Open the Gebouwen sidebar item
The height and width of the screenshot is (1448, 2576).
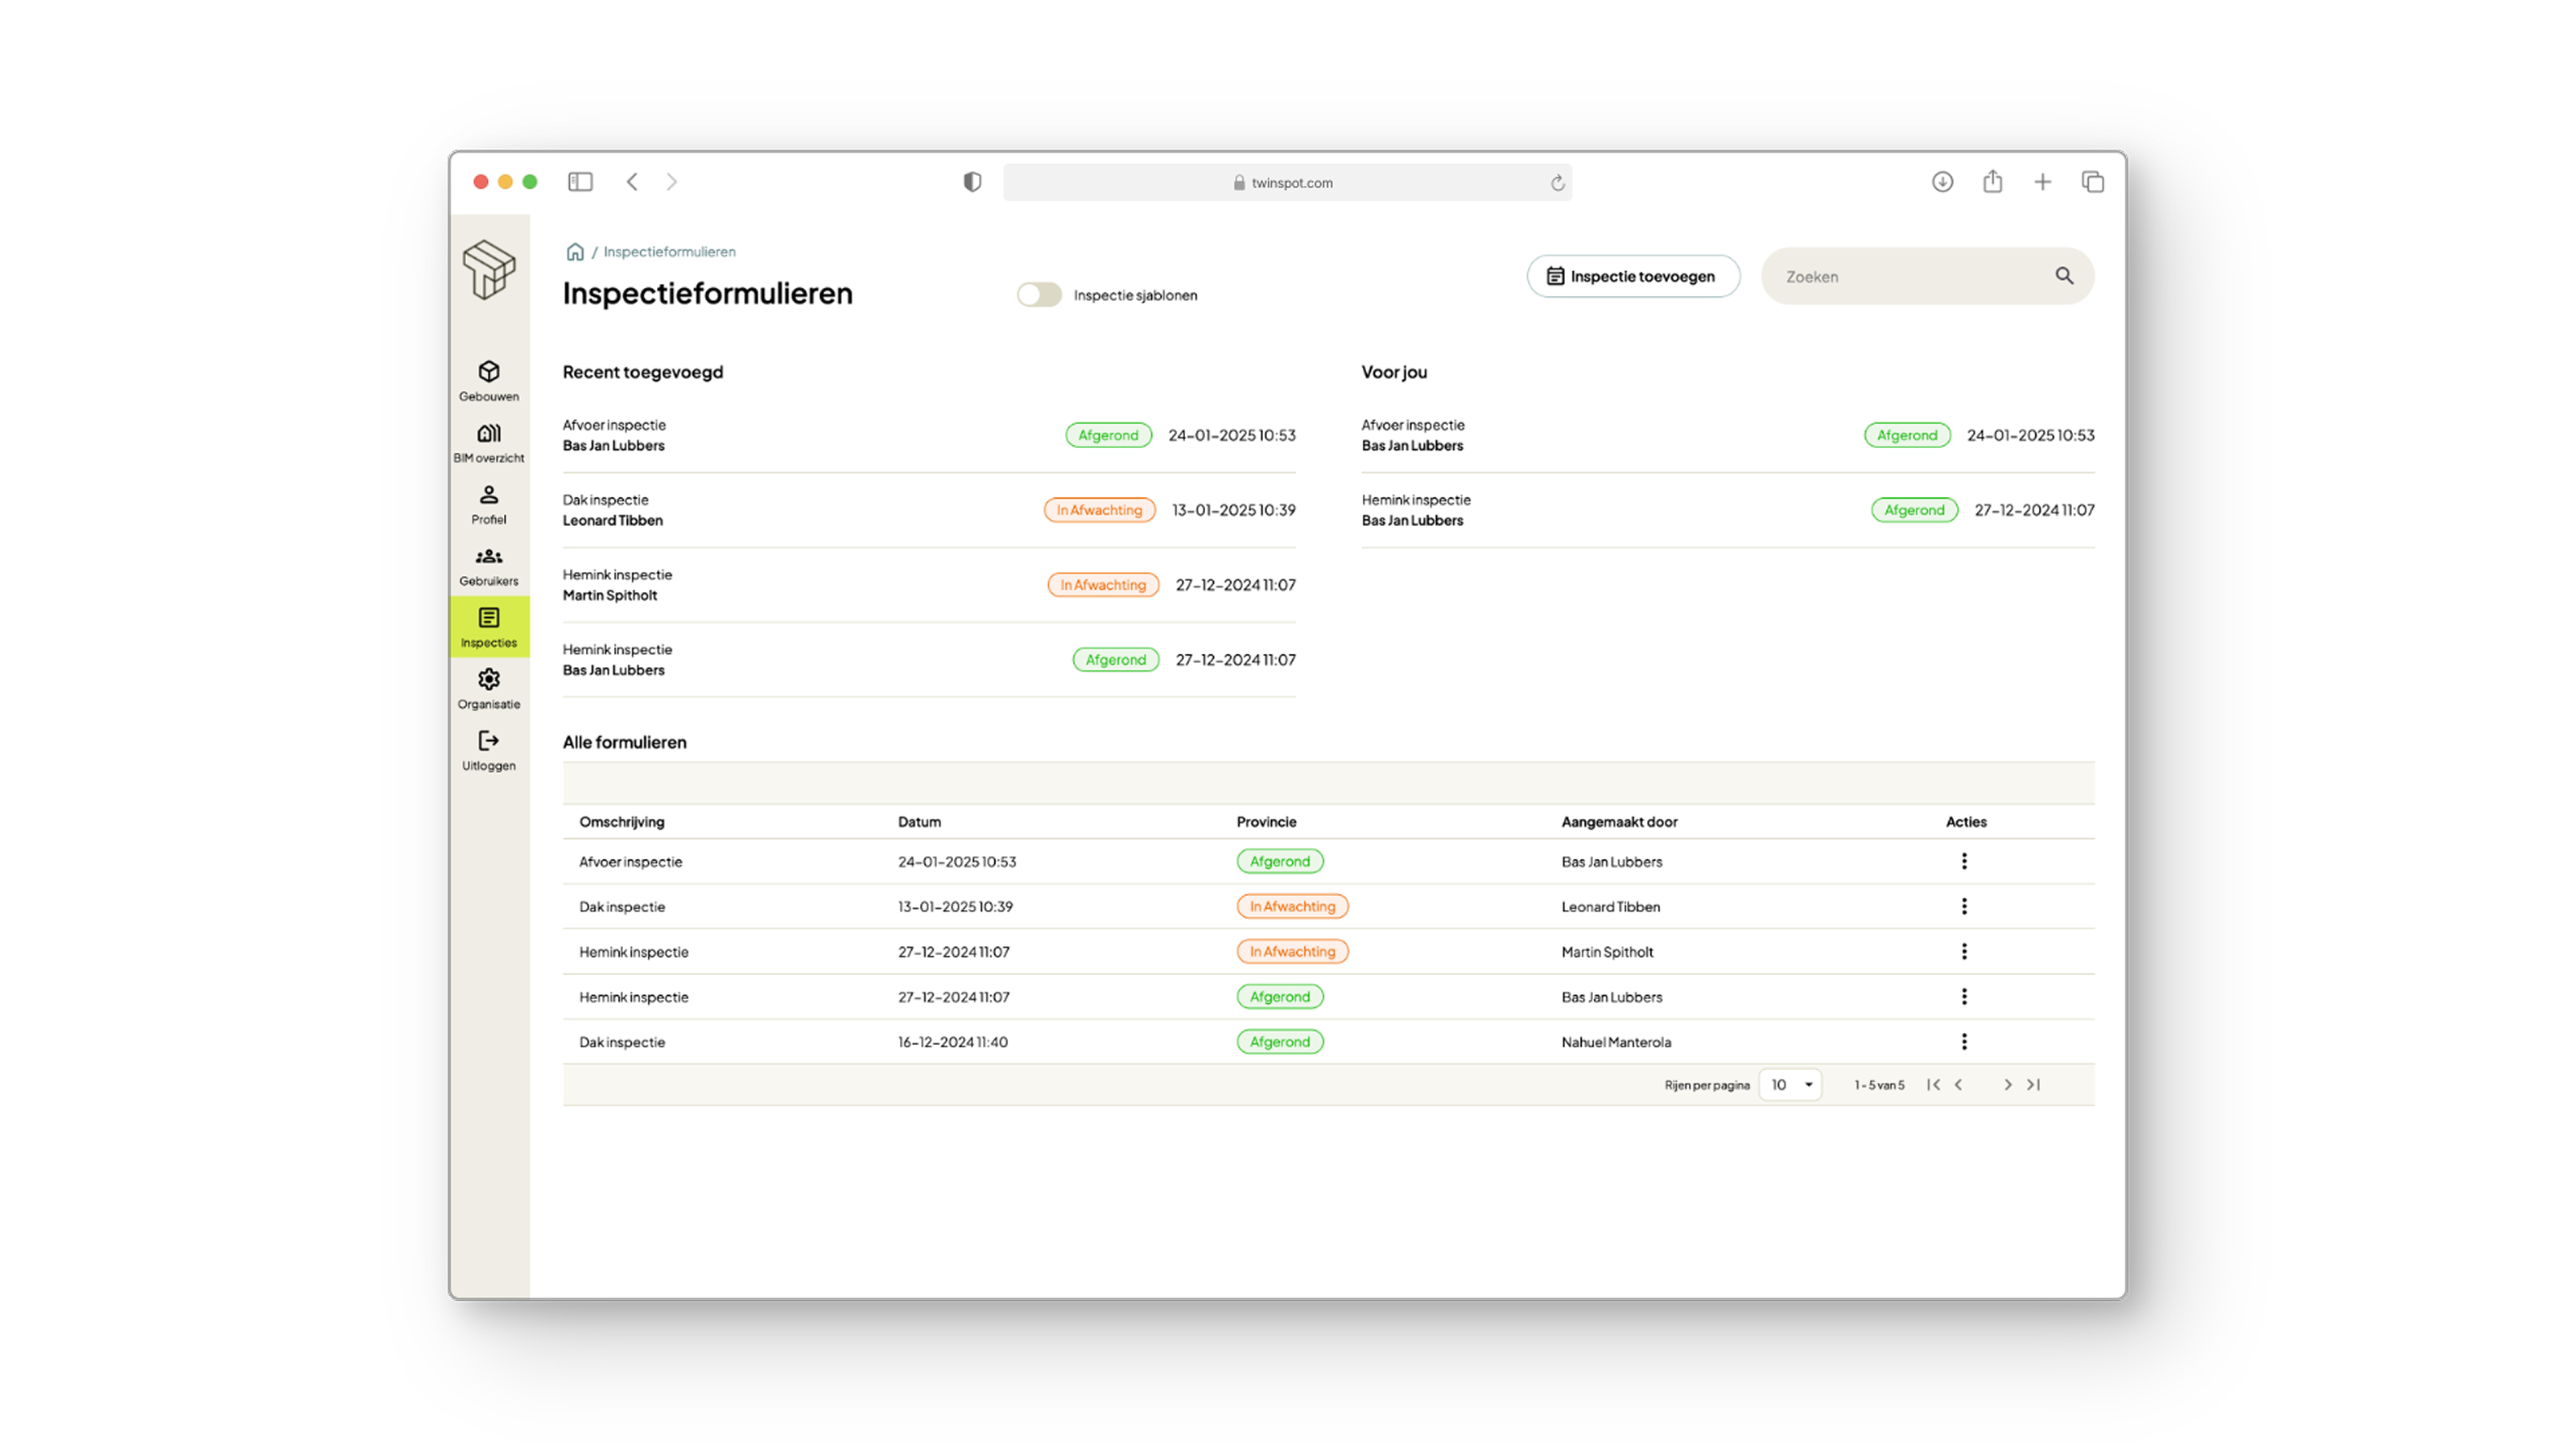489,381
